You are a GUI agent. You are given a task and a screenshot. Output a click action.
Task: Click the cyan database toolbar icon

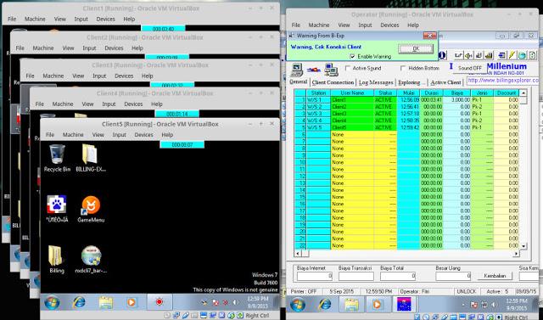tap(522, 55)
